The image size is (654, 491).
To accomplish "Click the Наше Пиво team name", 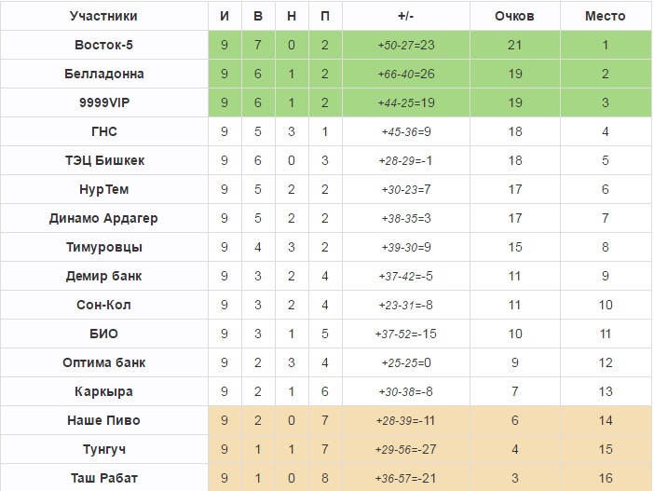I will click(x=103, y=420).
